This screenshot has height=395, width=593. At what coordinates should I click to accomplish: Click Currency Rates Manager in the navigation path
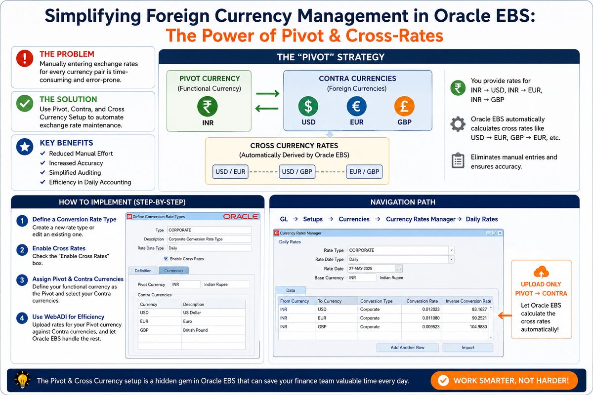(421, 219)
